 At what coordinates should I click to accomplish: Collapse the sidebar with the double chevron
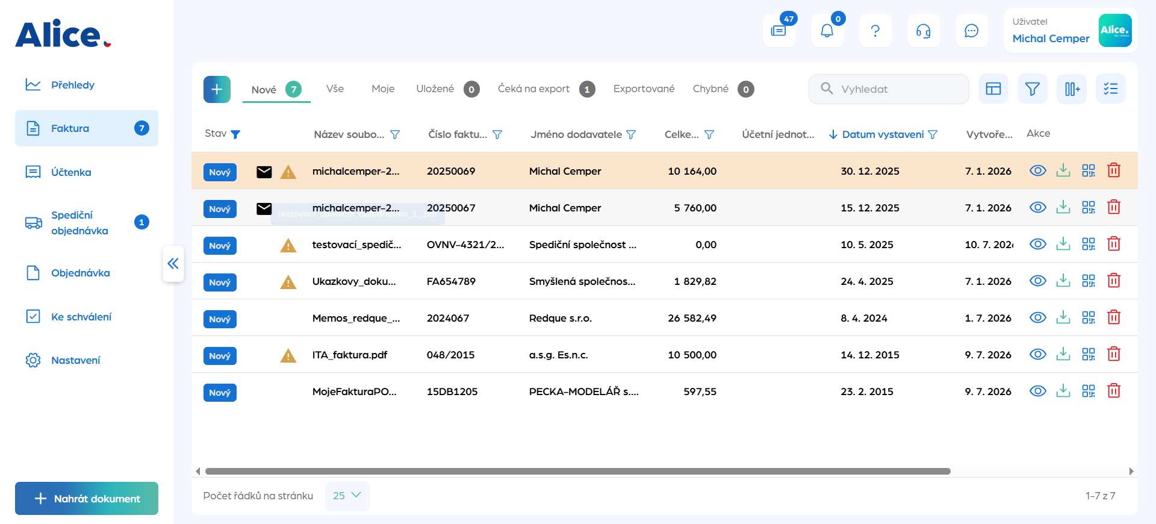coord(173,263)
